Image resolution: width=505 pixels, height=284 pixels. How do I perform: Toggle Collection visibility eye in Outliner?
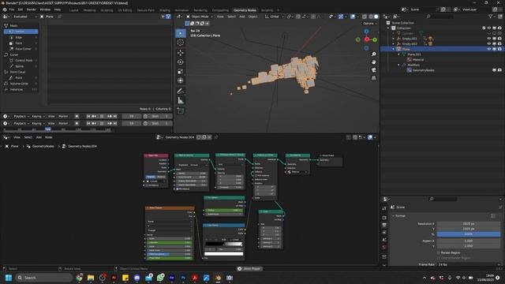click(489, 28)
